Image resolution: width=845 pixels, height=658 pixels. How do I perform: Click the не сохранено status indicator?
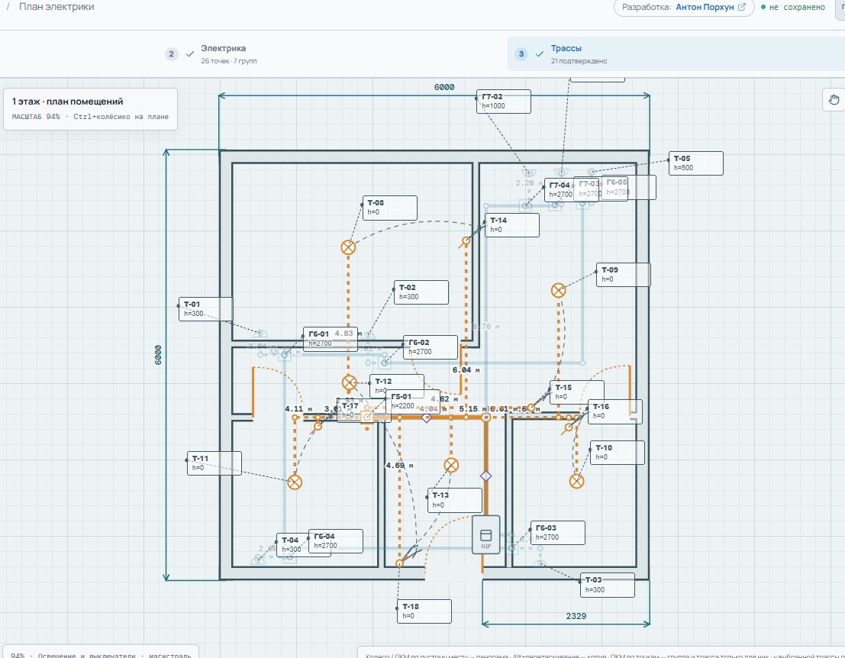(793, 7)
